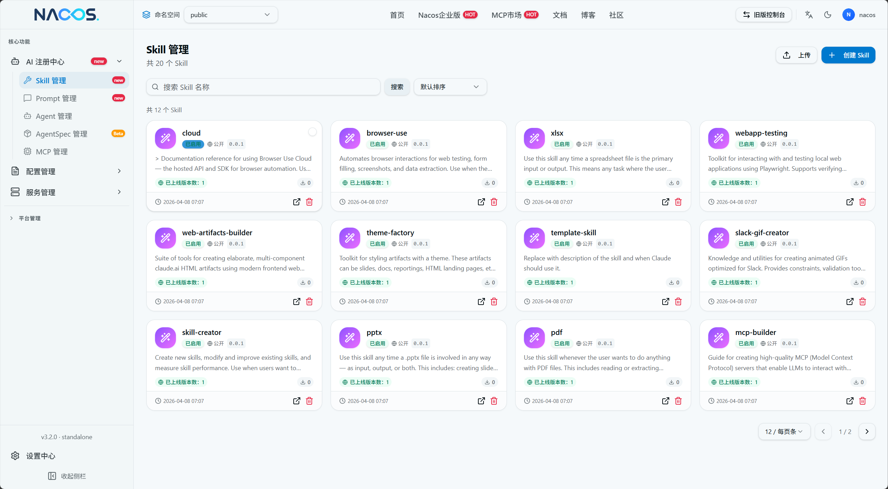Image resolution: width=888 pixels, height=489 pixels.
Task: Delete the web-artifacts-builder skill
Action: [309, 301]
